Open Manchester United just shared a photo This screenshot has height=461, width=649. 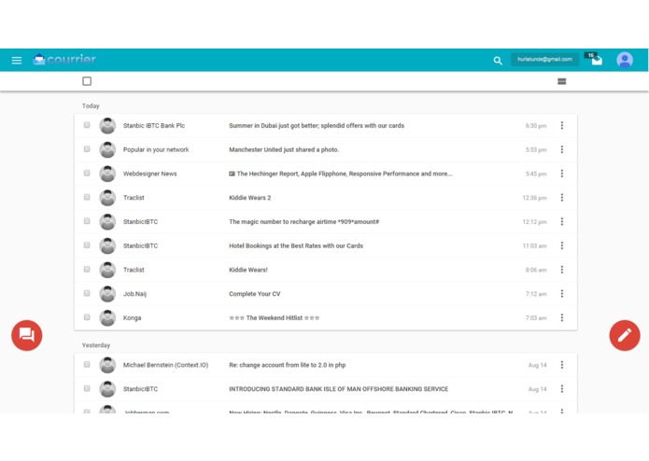(x=284, y=149)
